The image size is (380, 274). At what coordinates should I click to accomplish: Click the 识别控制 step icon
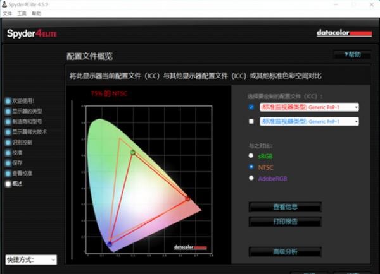tap(8, 142)
